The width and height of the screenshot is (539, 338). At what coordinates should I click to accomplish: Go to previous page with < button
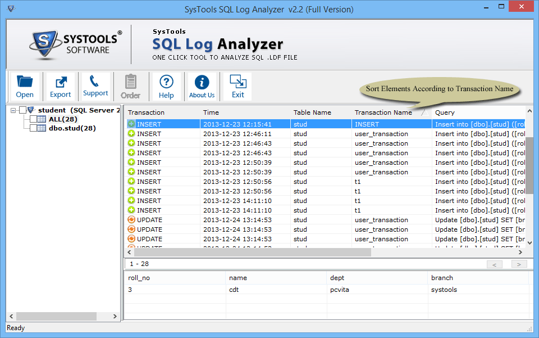494,264
